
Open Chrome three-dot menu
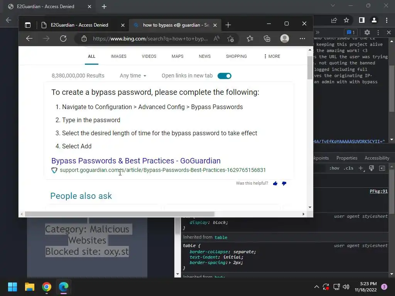click(x=387, y=20)
